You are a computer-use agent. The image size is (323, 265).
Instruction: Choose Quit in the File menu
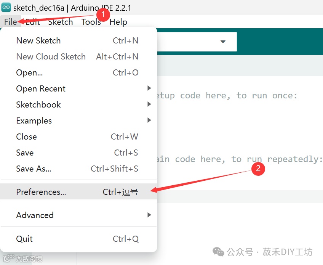click(x=78, y=239)
